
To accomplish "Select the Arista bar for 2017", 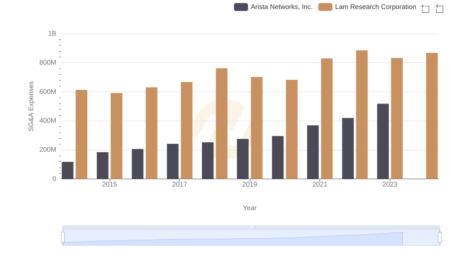I will [x=173, y=161].
